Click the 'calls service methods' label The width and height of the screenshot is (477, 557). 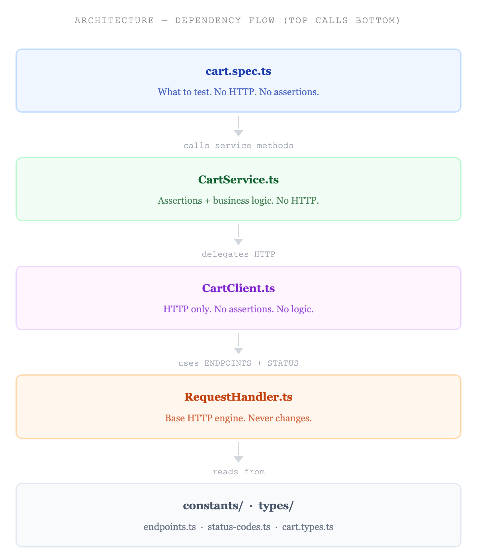tap(238, 146)
